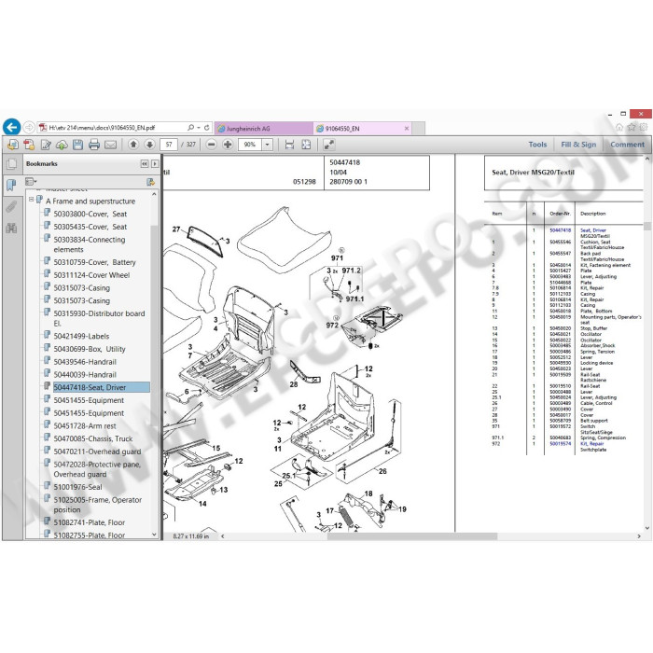Click the browser home icon

[619, 127]
